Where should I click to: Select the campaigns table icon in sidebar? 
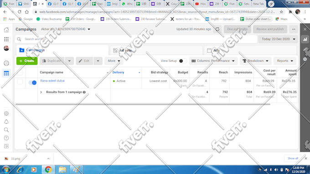tap(6, 73)
